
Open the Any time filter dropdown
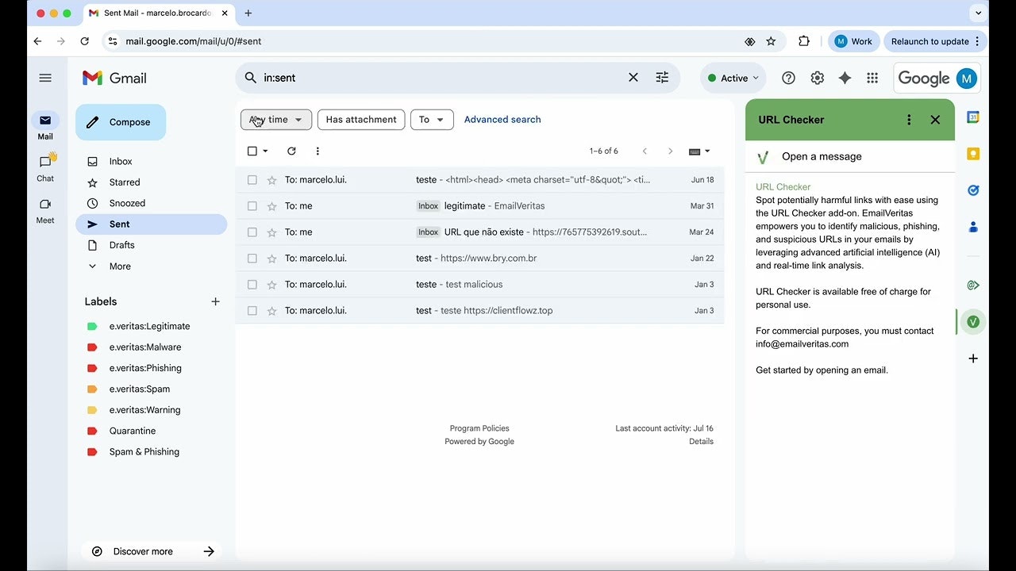(276, 120)
